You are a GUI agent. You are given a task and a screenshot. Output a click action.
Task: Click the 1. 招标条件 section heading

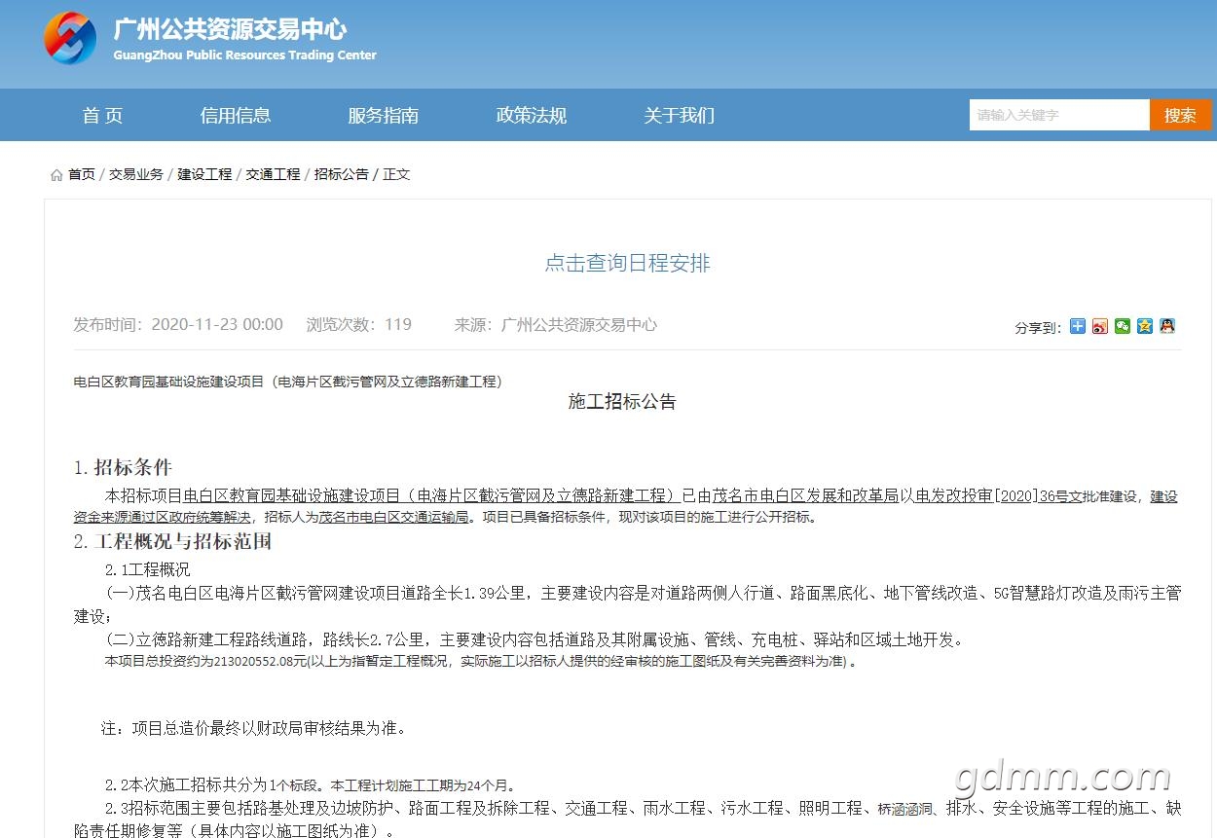[124, 468]
